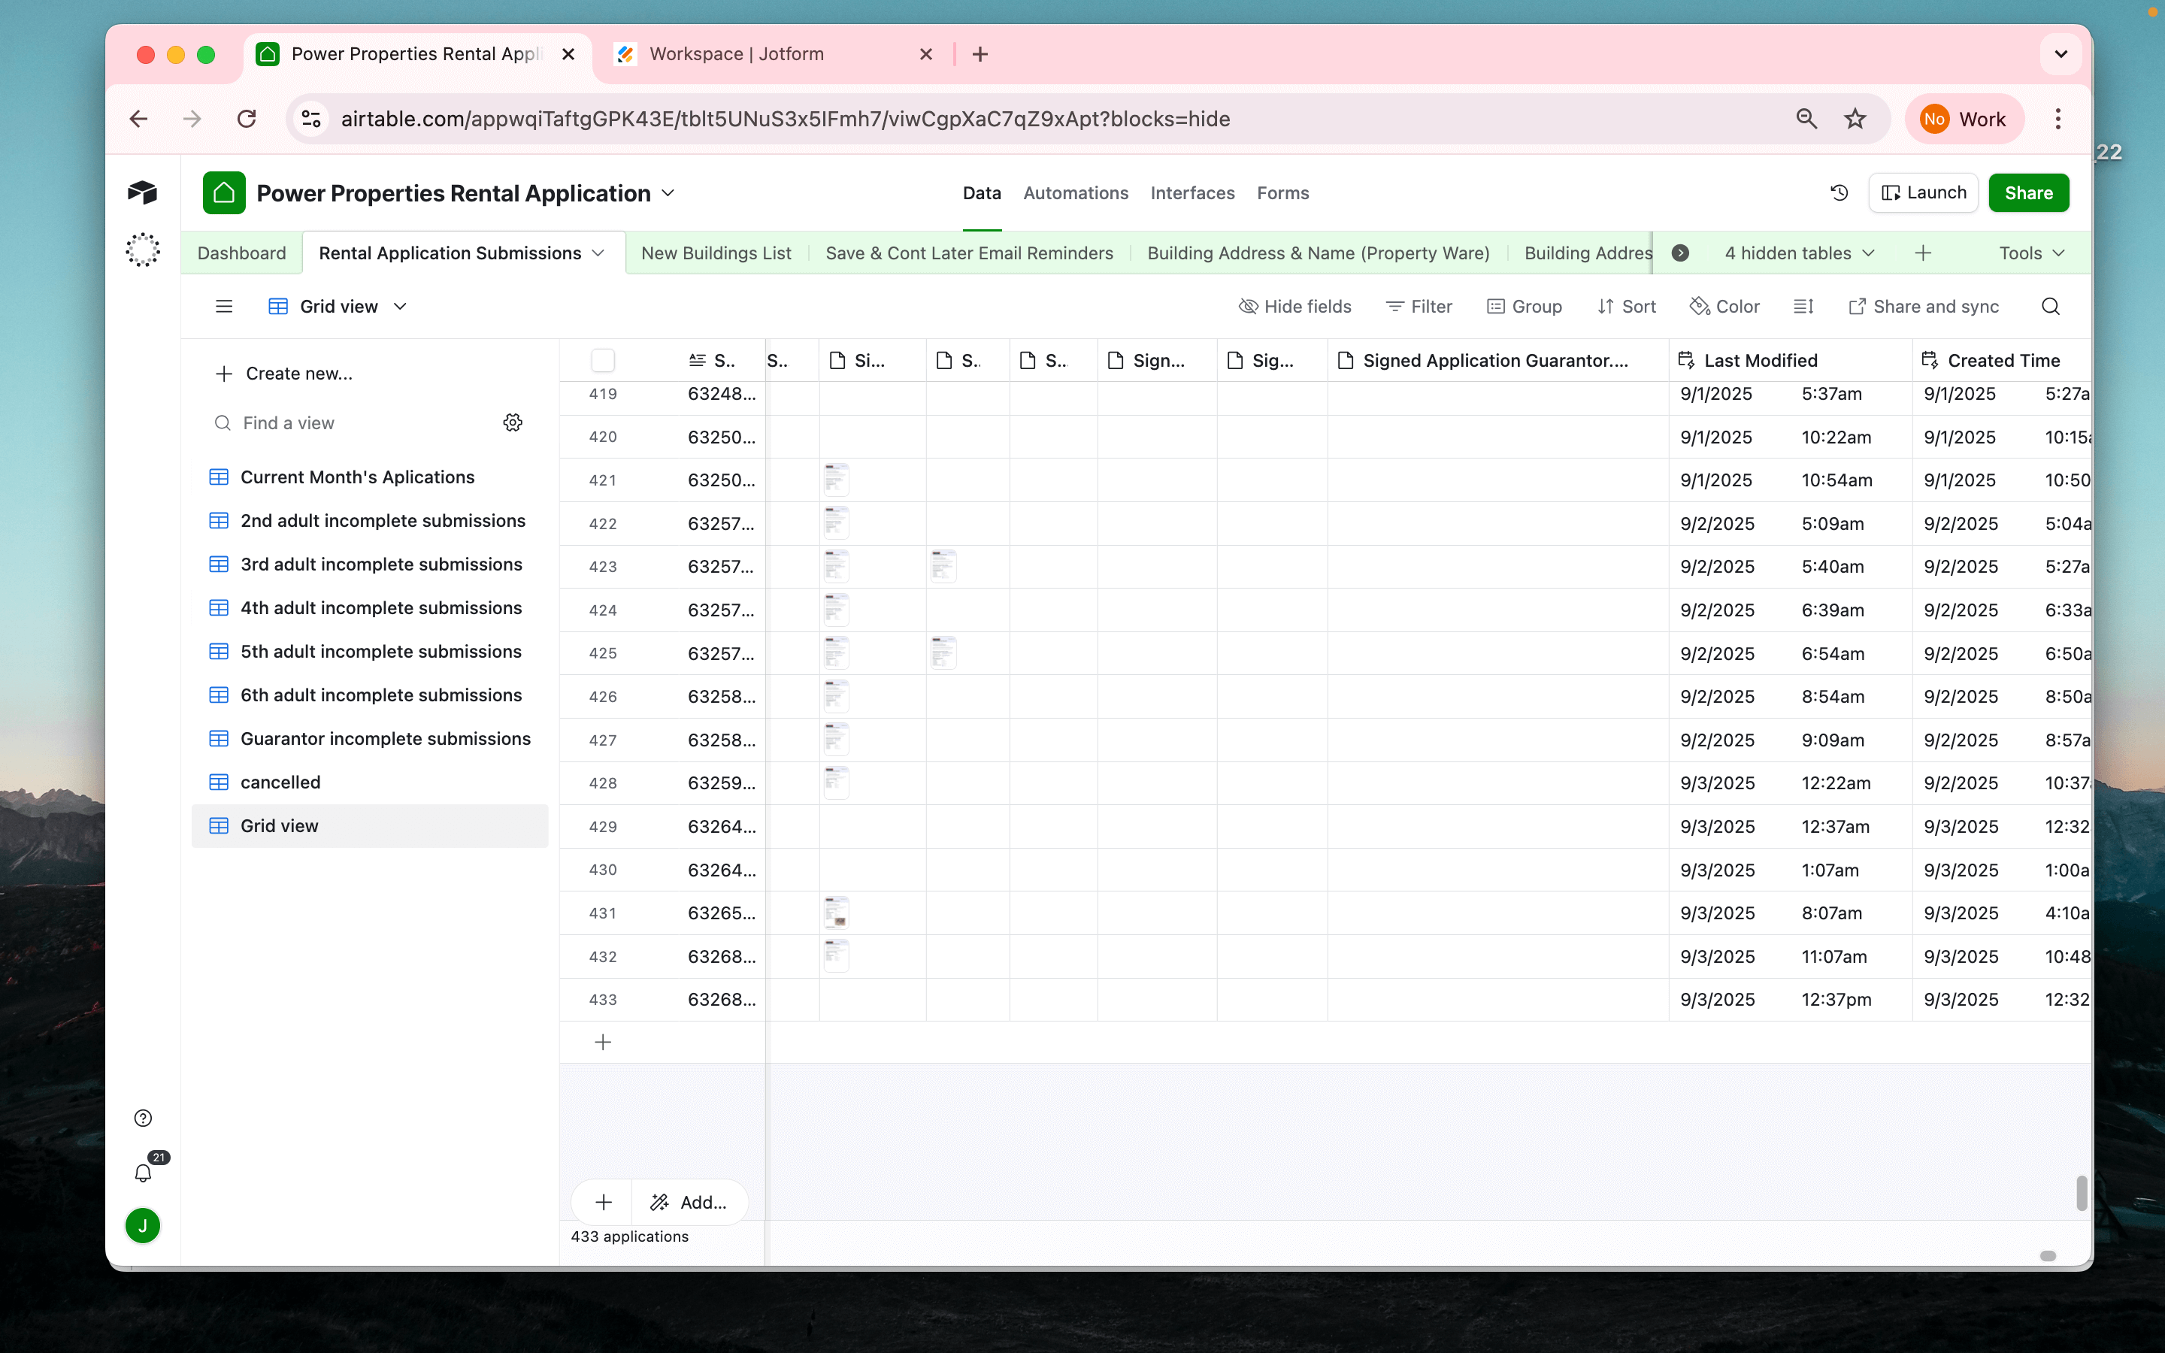Open the Add... records menu

pyautogui.click(x=690, y=1202)
